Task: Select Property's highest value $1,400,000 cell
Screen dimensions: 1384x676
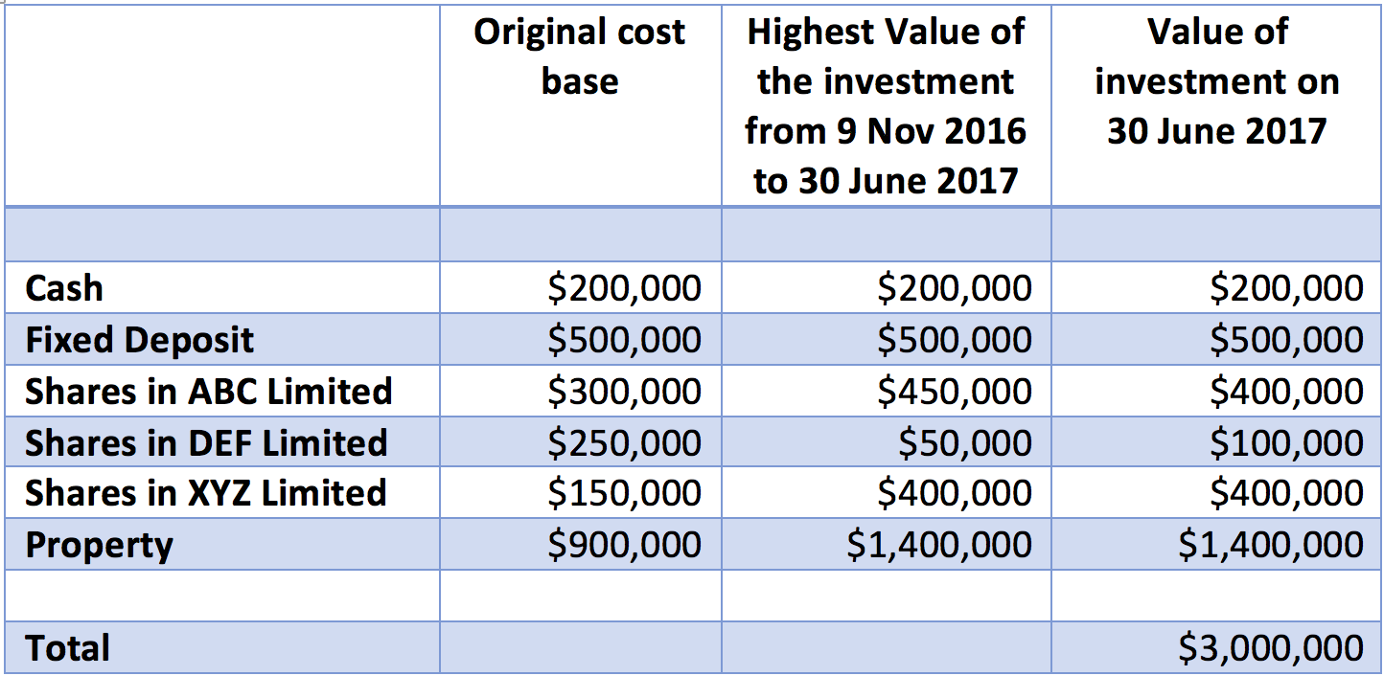Action: coord(939,545)
